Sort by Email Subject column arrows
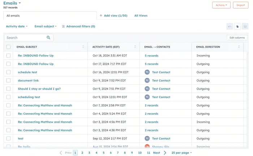253x156 pixels. tap(83, 47)
